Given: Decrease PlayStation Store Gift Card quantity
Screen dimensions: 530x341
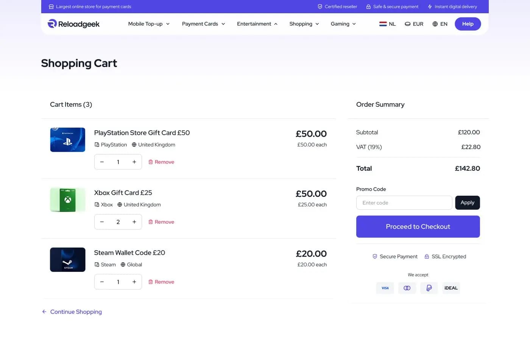Looking at the screenshot, I should point(102,162).
